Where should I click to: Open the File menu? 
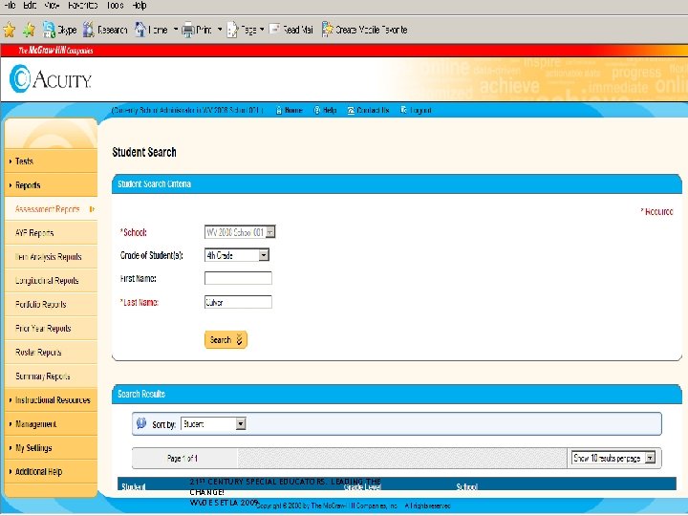10,6
